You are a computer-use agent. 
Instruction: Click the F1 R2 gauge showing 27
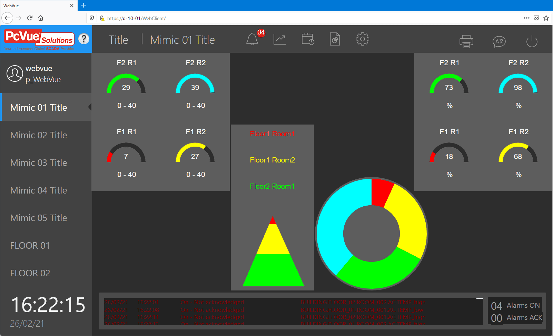tap(195, 153)
